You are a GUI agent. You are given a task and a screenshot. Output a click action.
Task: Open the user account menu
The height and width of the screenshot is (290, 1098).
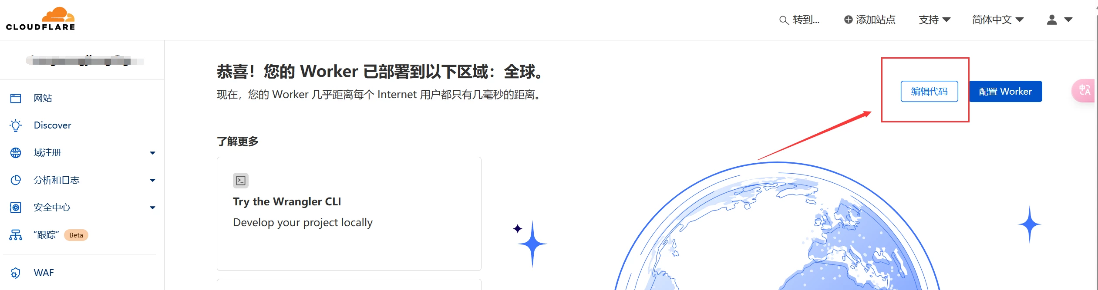[1059, 20]
